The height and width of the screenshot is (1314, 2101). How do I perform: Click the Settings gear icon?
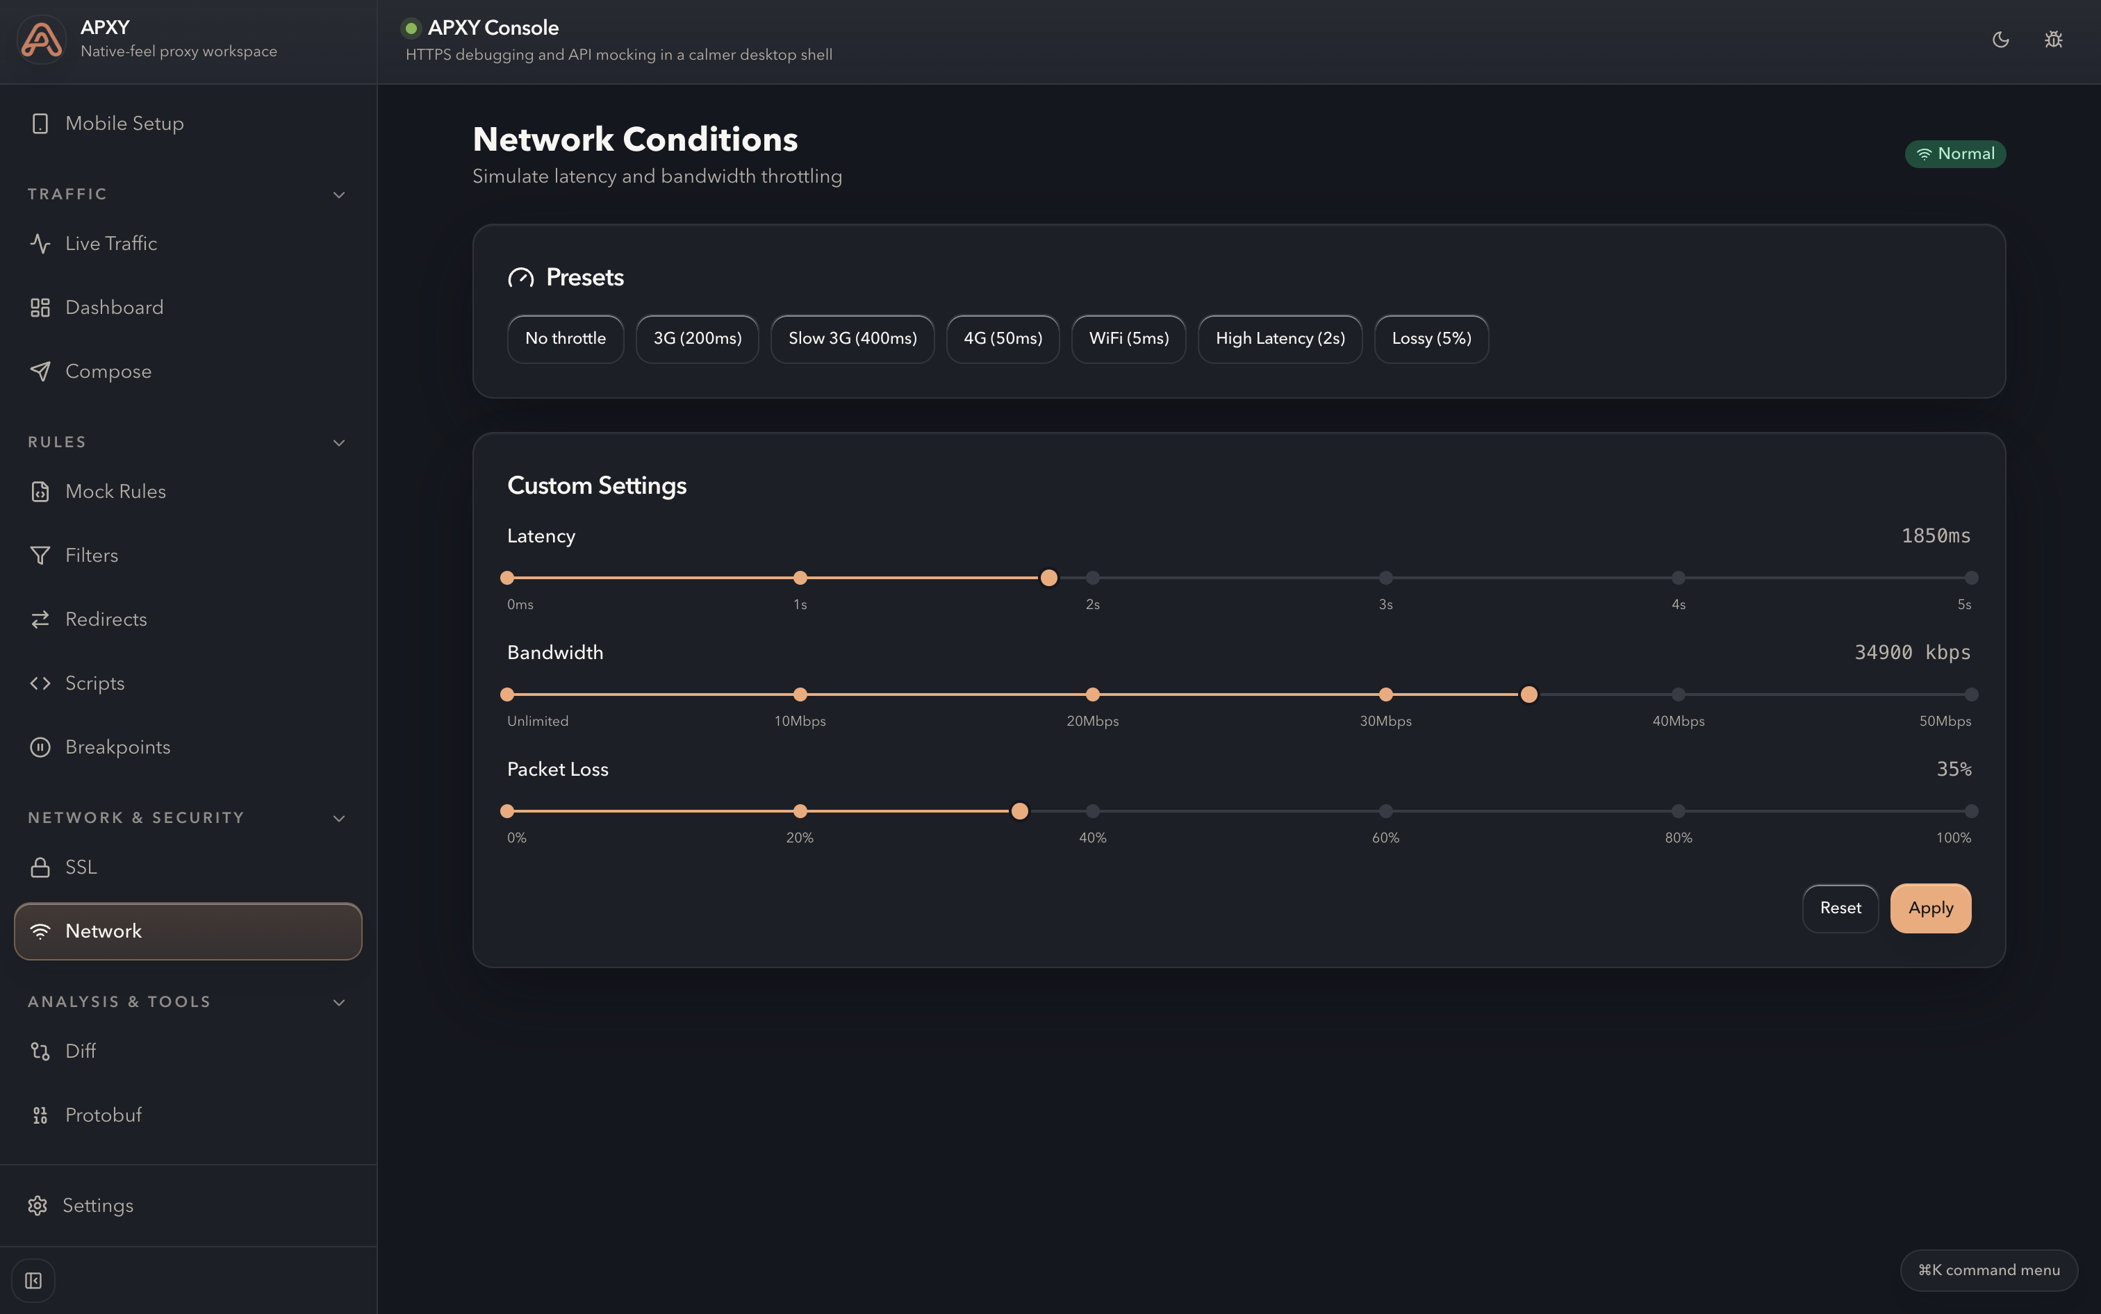point(38,1206)
